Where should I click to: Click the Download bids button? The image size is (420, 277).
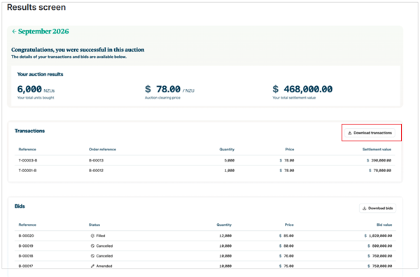tap(377, 208)
